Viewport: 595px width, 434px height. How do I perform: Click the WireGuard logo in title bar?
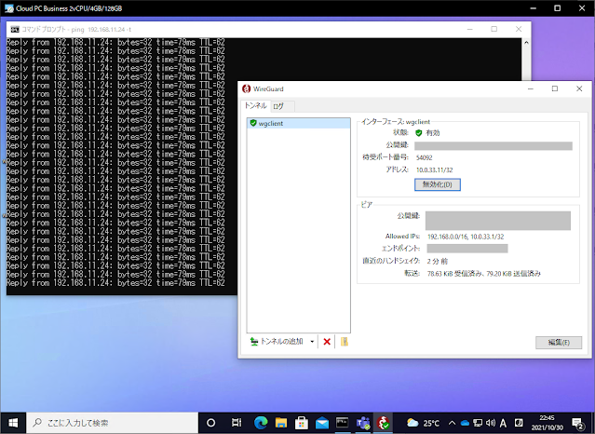click(246, 88)
